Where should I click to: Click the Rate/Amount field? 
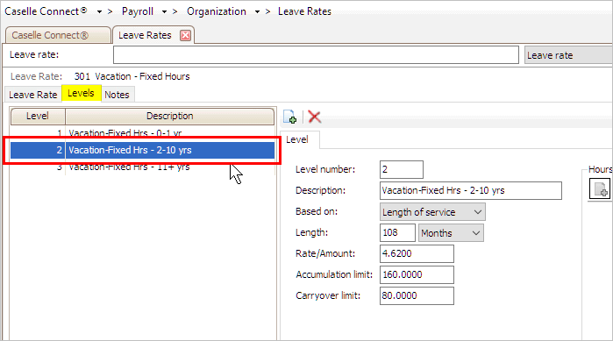417,254
